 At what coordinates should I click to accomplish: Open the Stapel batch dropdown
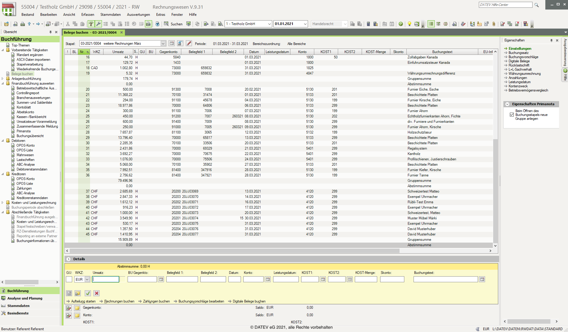(x=163, y=44)
